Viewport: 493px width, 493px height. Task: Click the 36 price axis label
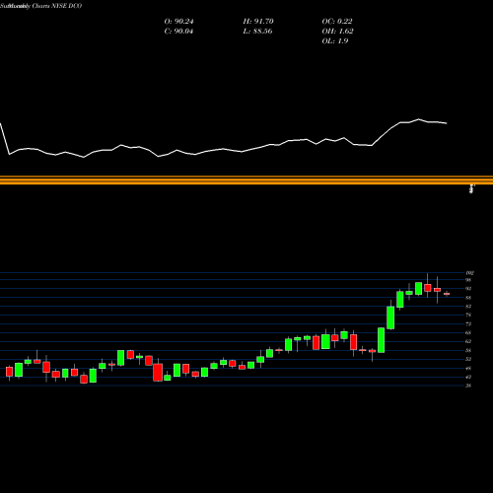tap(468, 386)
